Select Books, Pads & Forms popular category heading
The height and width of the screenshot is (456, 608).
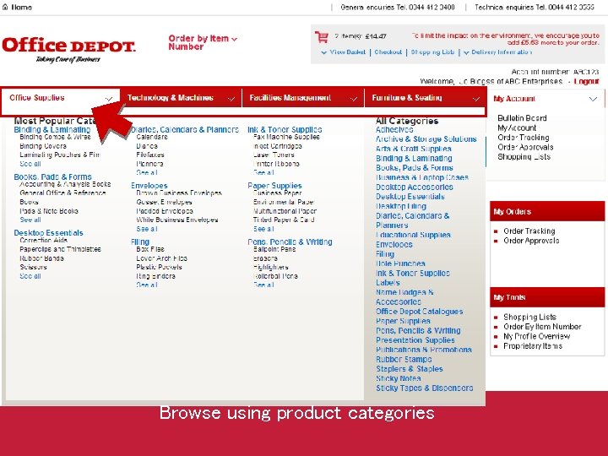(x=52, y=176)
